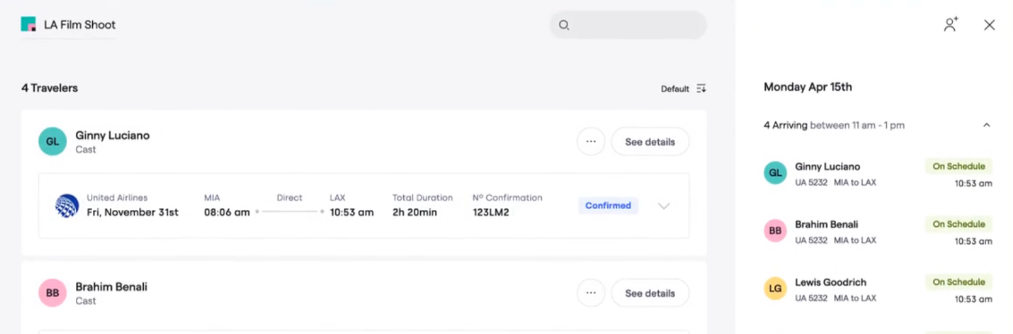This screenshot has height=334, width=1013.
Task: Click the search magnifier icon
Action: pos(564,25)
